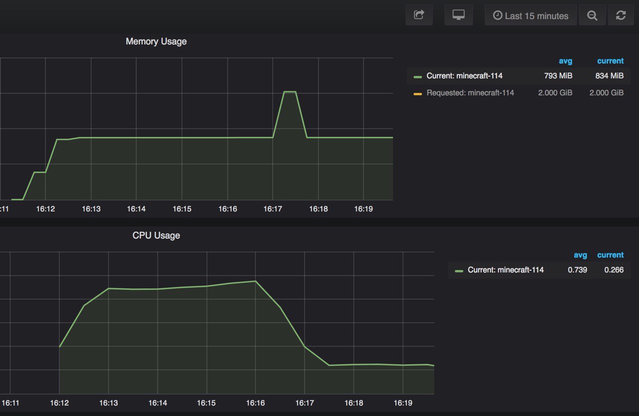Image resolution: width=639 pixels, height=416 pixels.
Task: Open the CPU Usage panel title menu
Action: pyautogui.click(x=156, y=235)
